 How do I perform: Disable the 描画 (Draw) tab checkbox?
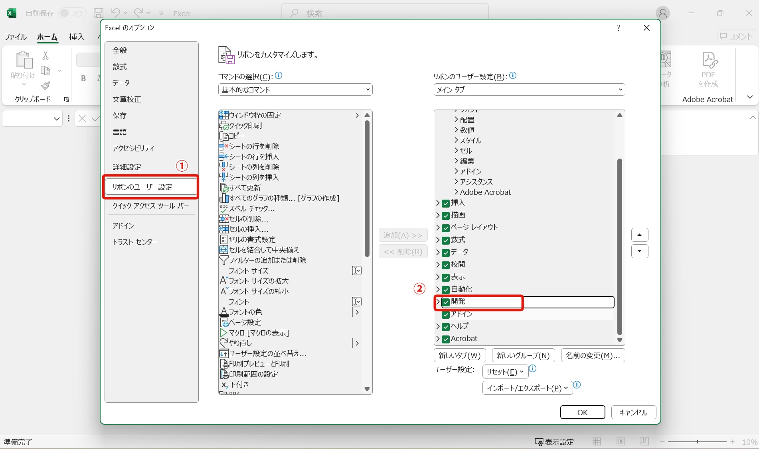pos(446,216)
